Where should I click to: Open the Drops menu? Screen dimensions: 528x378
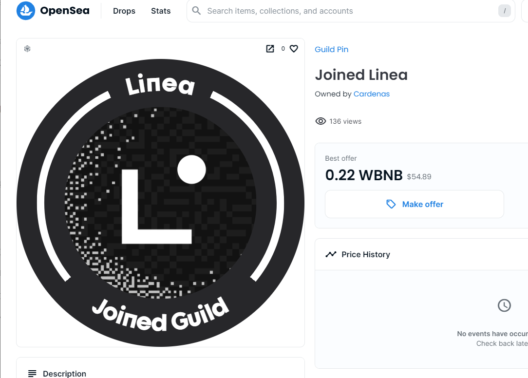124,11
